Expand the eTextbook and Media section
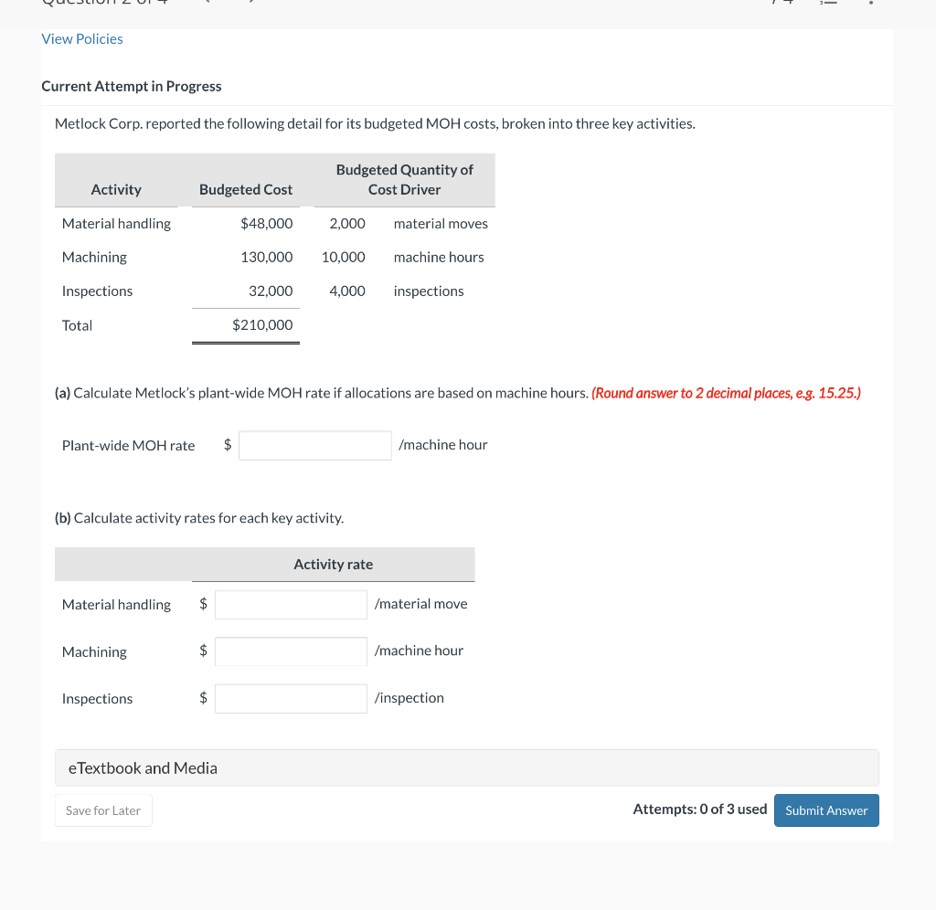This screenshot has width=936, height=910. click(142, 767)
